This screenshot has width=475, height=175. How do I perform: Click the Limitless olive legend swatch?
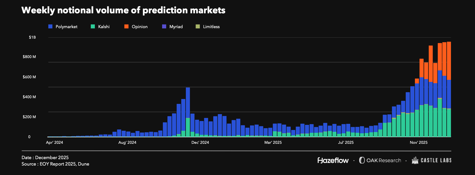(x=198, y=26)
